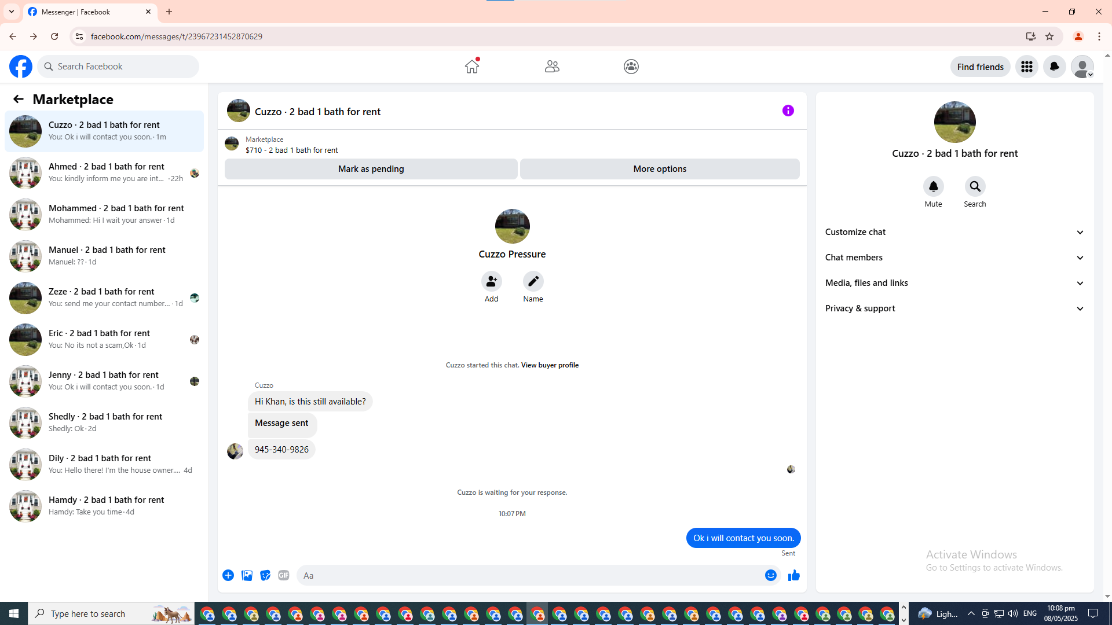Open a new browser tab
The height and width of the screenshot is (625, 1112).
pyautogui.click(x=169, y=12)
